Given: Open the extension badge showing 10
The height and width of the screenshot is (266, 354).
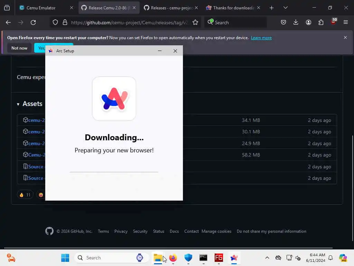Looking at the screenshot, I should click(334, 22).
